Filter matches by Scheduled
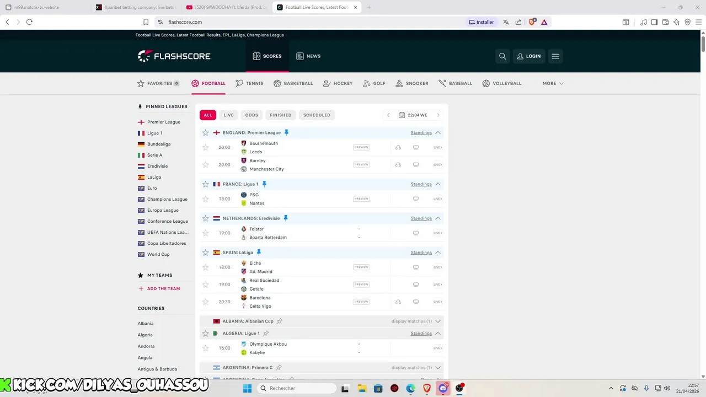The height and width of the screenshot is (397, 706). tap(317, 115)
